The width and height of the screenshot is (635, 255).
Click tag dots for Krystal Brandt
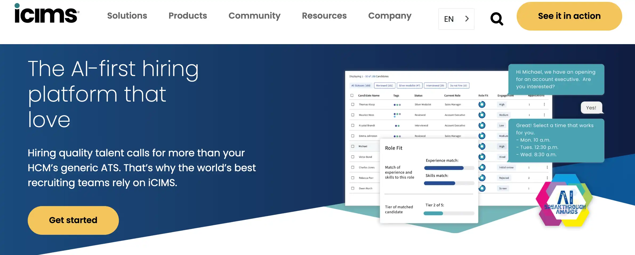click(x=397, y=126)
